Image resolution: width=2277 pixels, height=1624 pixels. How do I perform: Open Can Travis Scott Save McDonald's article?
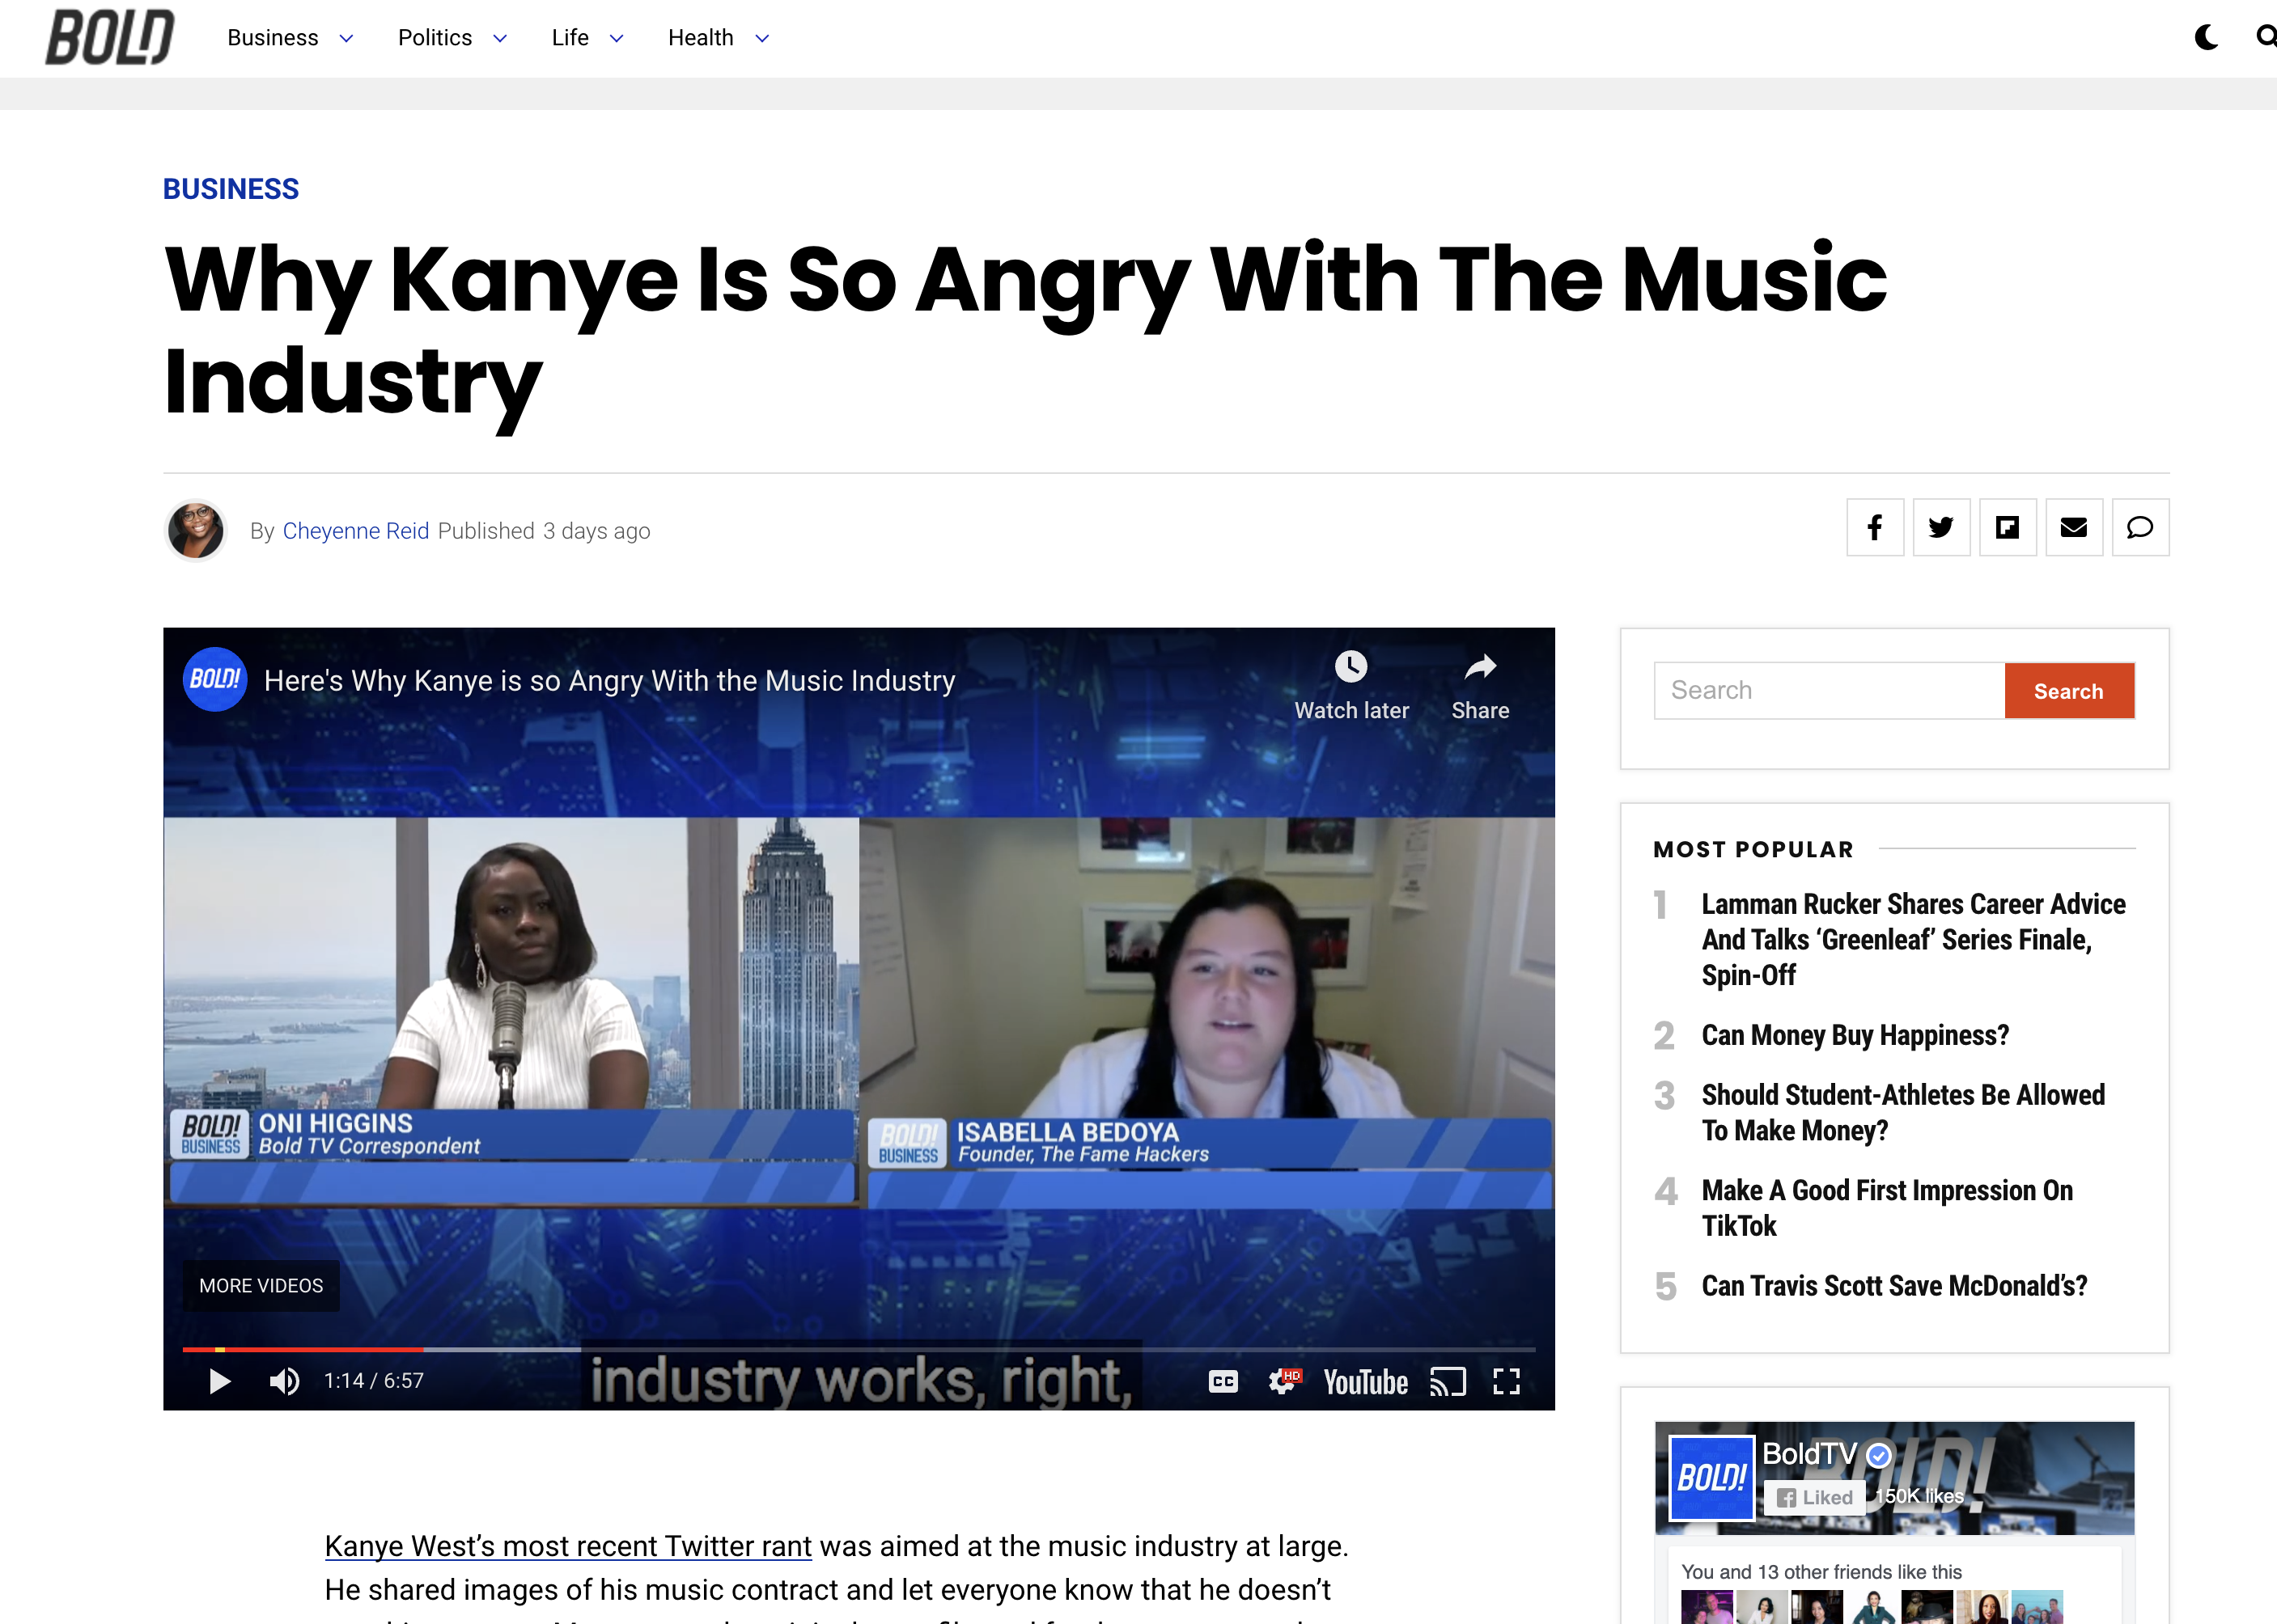tap(1893, 1286)
